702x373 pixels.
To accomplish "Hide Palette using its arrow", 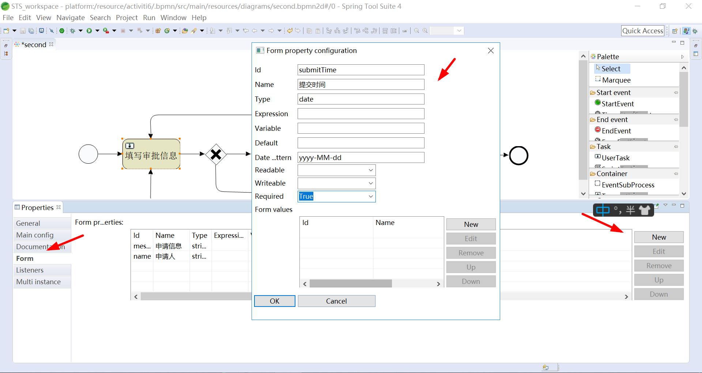I will click(682, 57).
